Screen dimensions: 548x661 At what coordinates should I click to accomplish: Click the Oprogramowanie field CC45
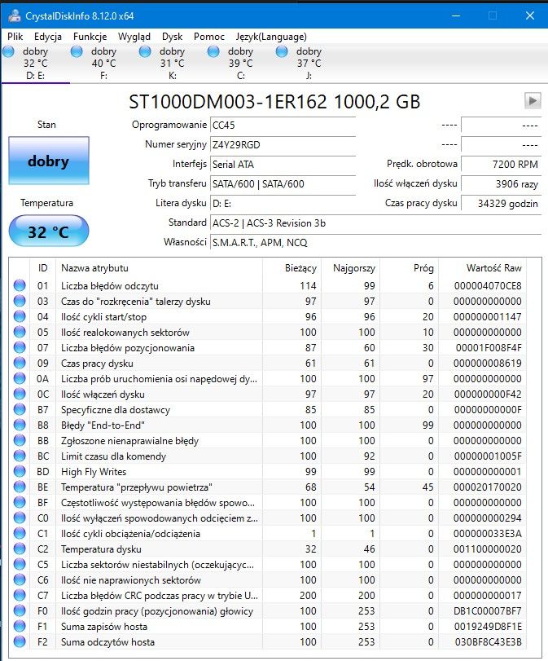click(283, 126)
